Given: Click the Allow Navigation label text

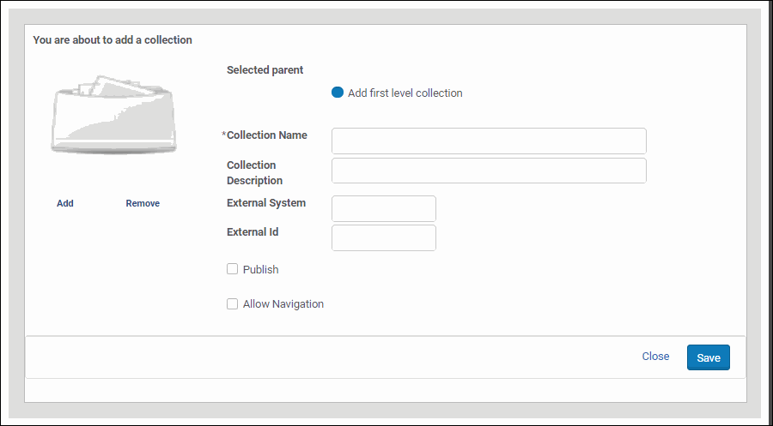Looking at the screenshot, I should [x=283, y=304].
